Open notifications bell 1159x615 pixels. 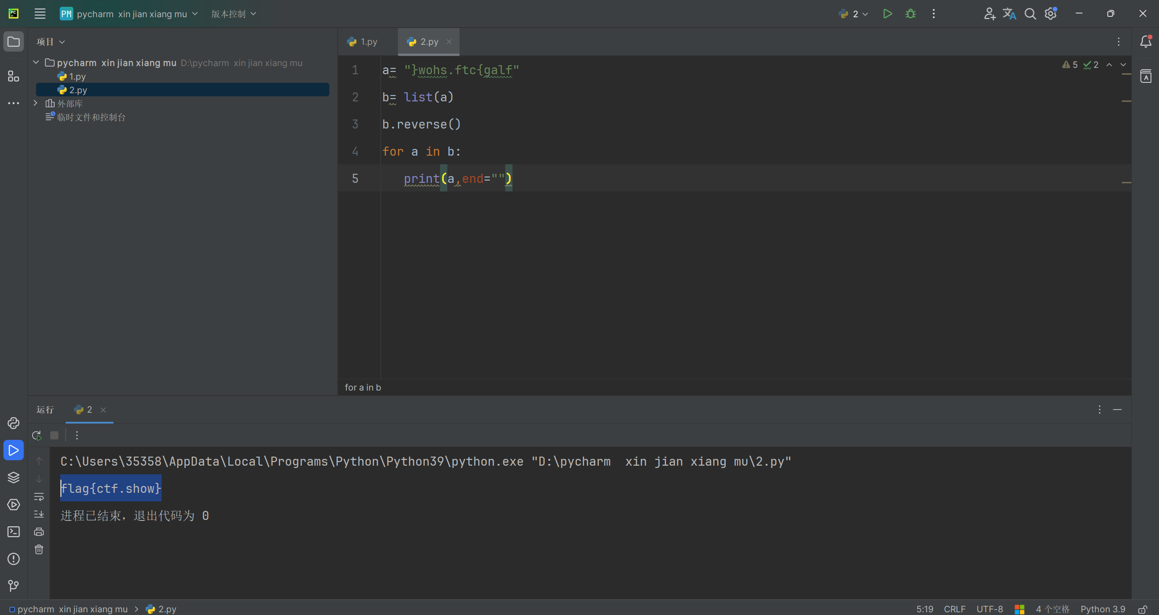(1146, 42)
